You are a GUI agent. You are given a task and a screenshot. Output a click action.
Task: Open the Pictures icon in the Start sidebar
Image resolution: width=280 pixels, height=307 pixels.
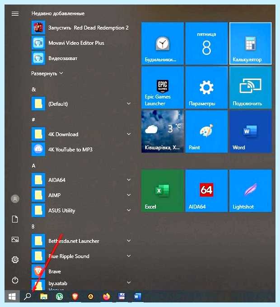click(x=15, y=240)
